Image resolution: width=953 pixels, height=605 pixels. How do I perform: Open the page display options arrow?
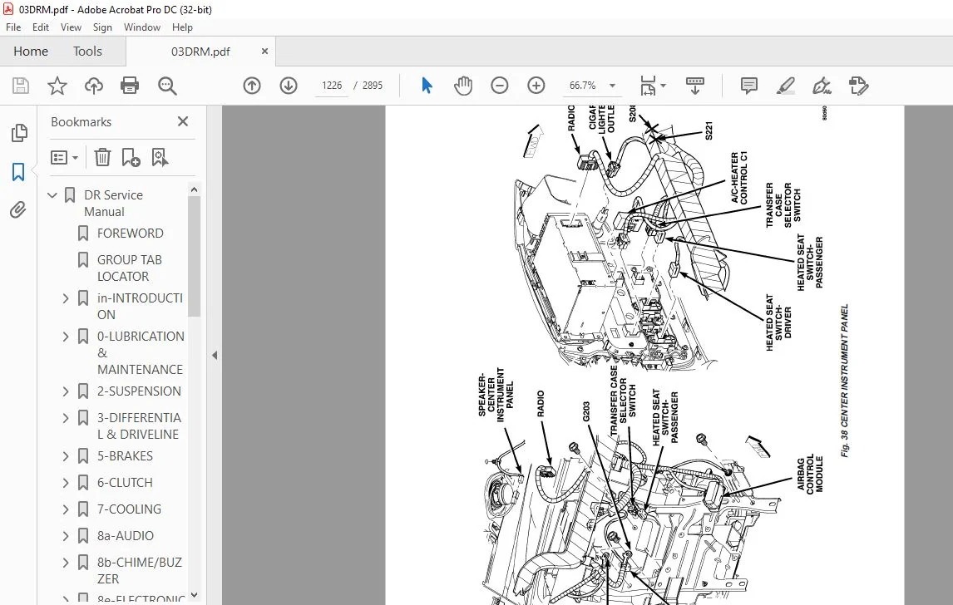click(x=663, y=86)
